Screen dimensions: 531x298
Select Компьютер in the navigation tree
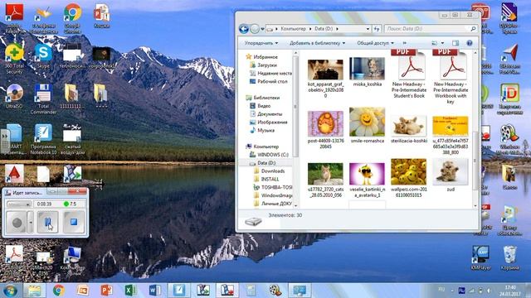(262, 147)
